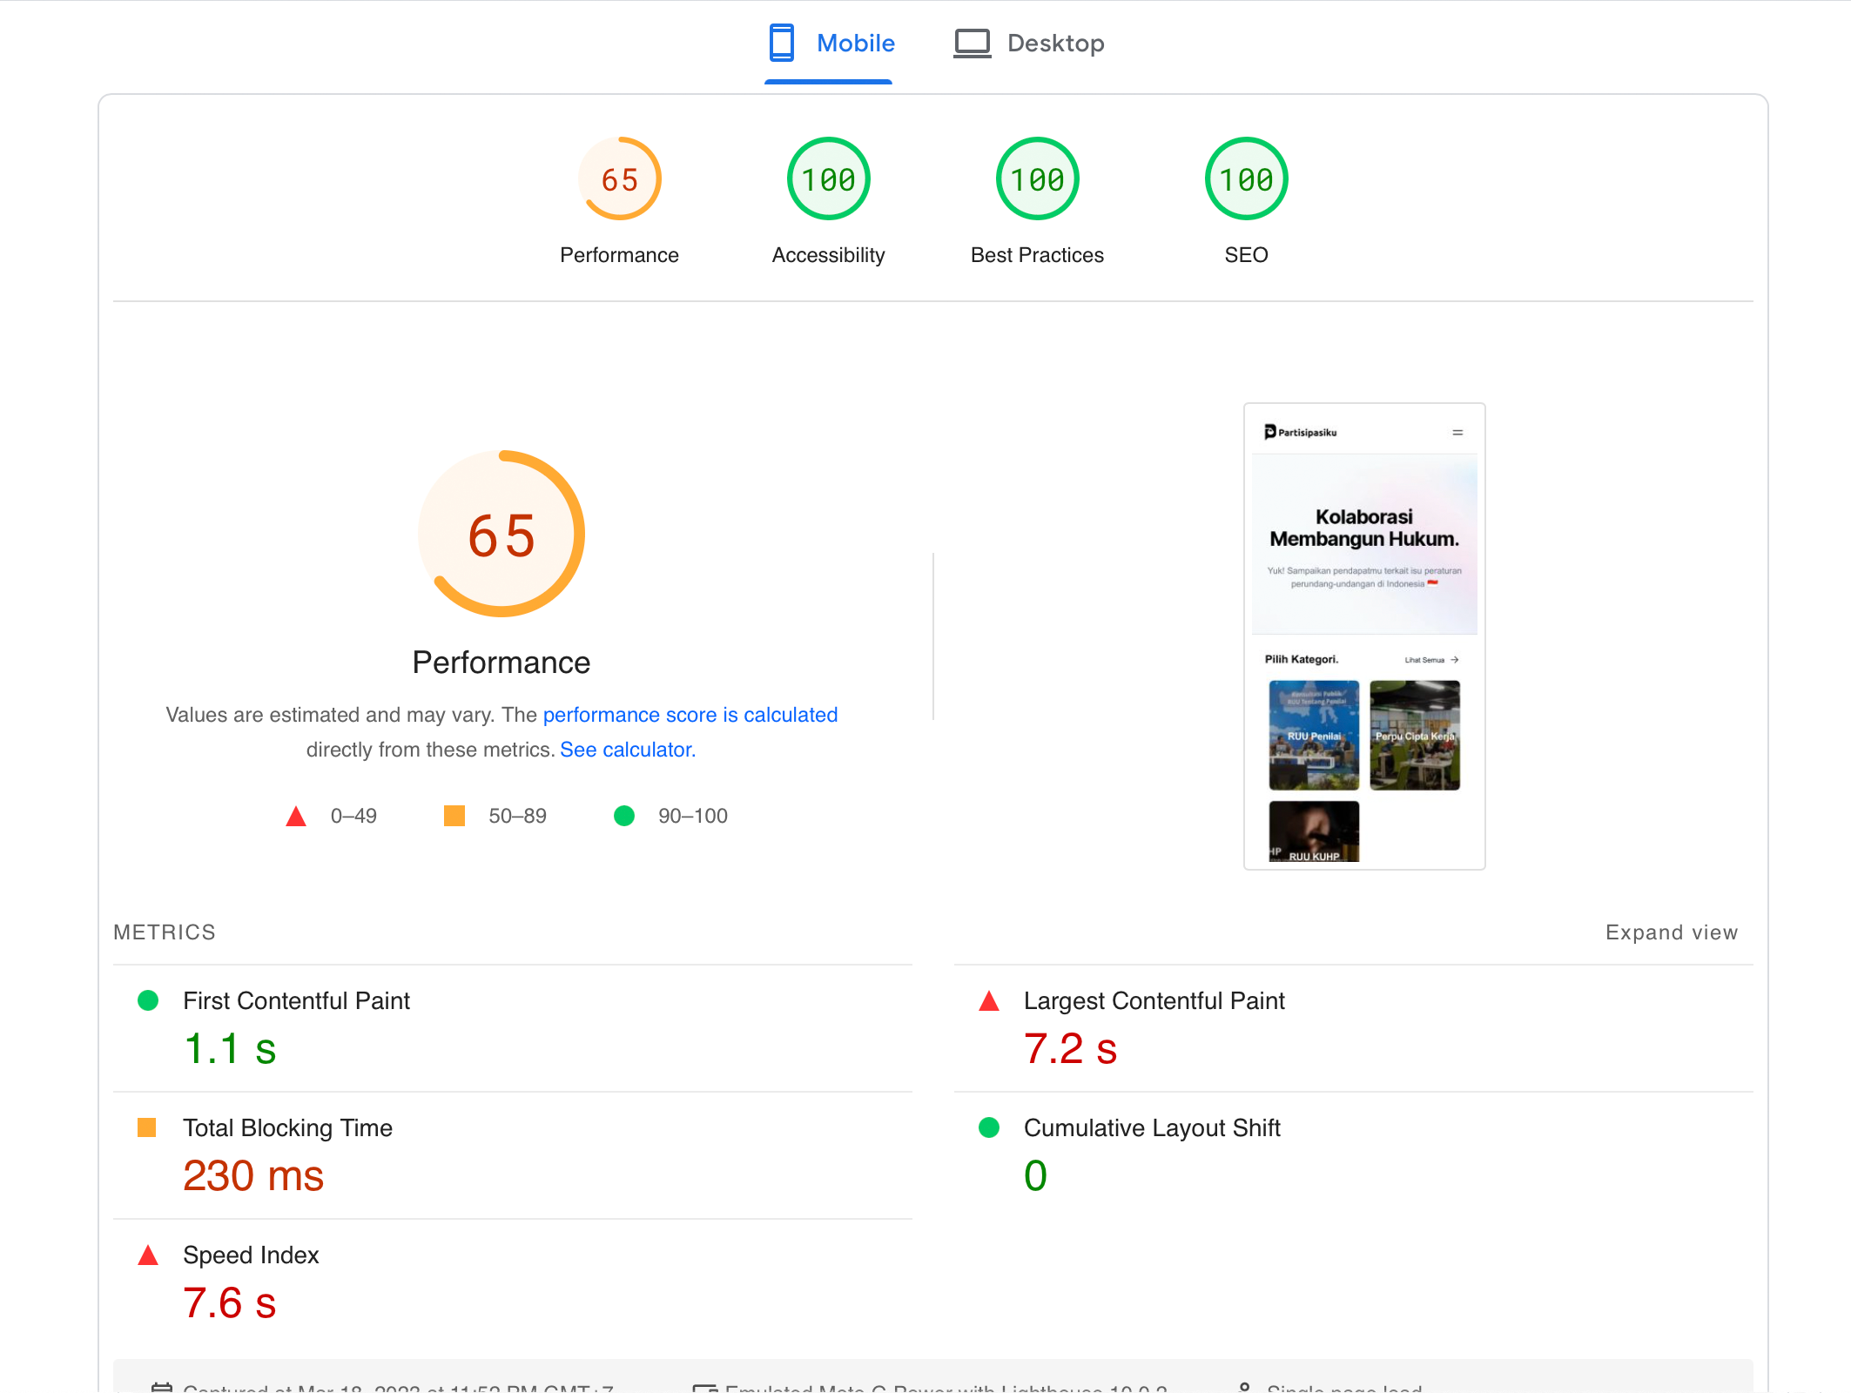
Task: Click the page screenshot thumbnail
Action: click(1363, 636)
